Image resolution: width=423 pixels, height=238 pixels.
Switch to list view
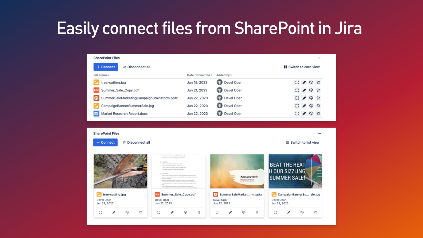(x=303, y=143)
